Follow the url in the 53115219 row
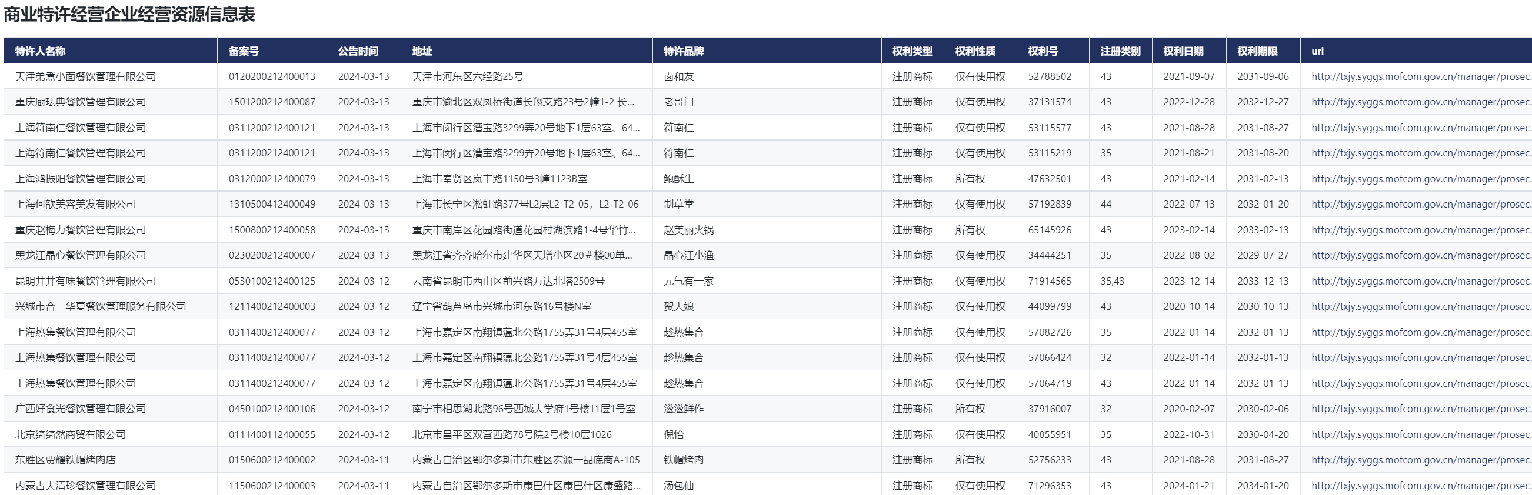This screenshot has width=1532, height=495. pyautogui.click(x=1421, y=153)
